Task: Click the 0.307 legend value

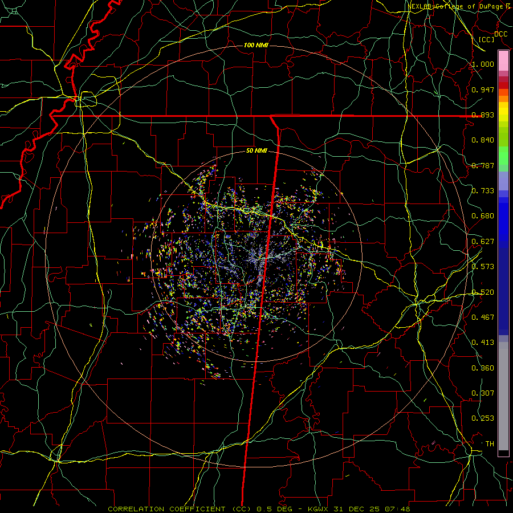Action: 483,393
